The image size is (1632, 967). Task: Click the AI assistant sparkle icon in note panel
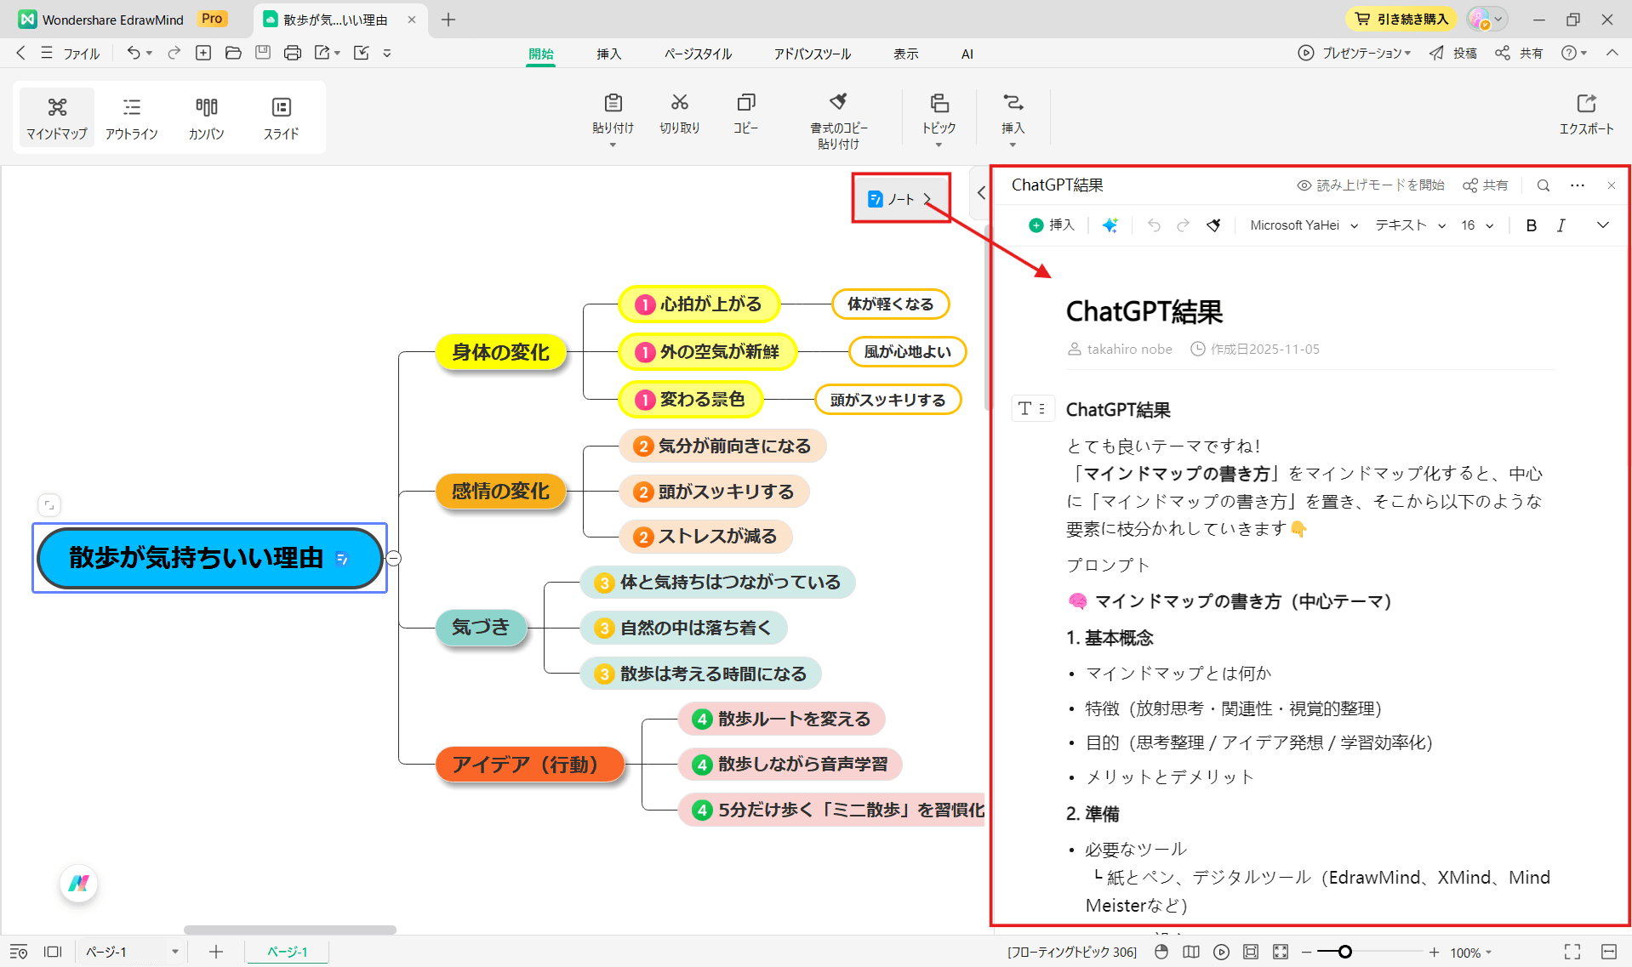[x=1110, y=225]
